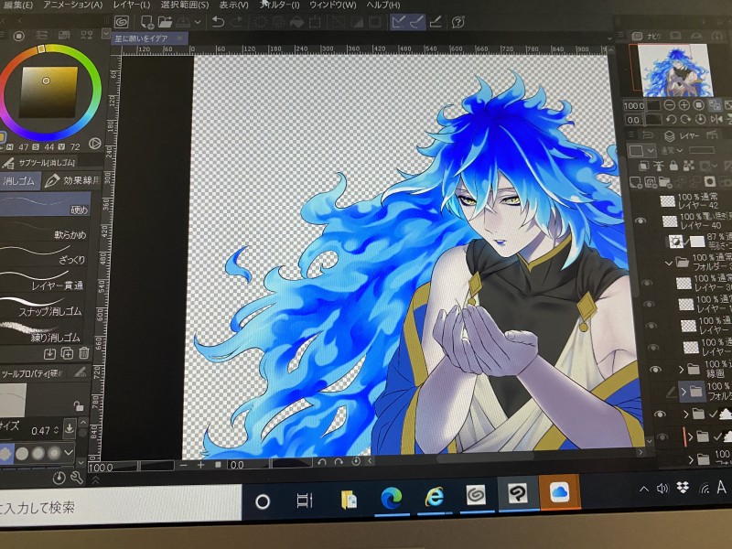This screenshot has width=732, height=549.
Task: Expand the brush size presets chevron
Action: click(x=69, y=452)
